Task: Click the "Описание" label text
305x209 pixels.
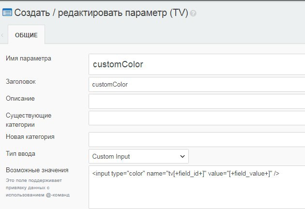Action: (20, 99)
